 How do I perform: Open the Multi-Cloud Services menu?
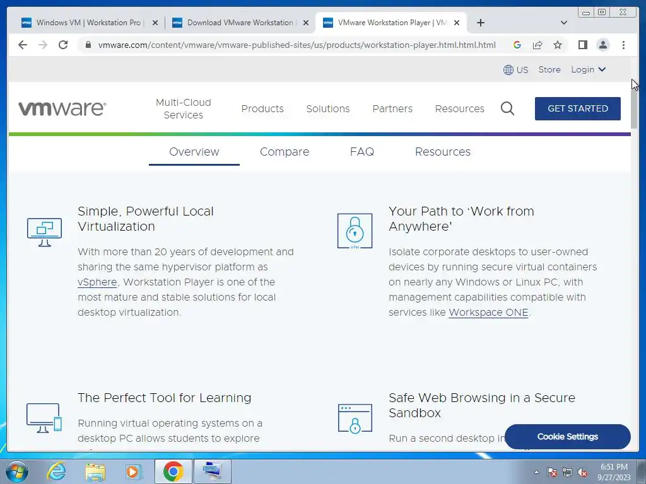pyautogui.click(x=184, y=108)
